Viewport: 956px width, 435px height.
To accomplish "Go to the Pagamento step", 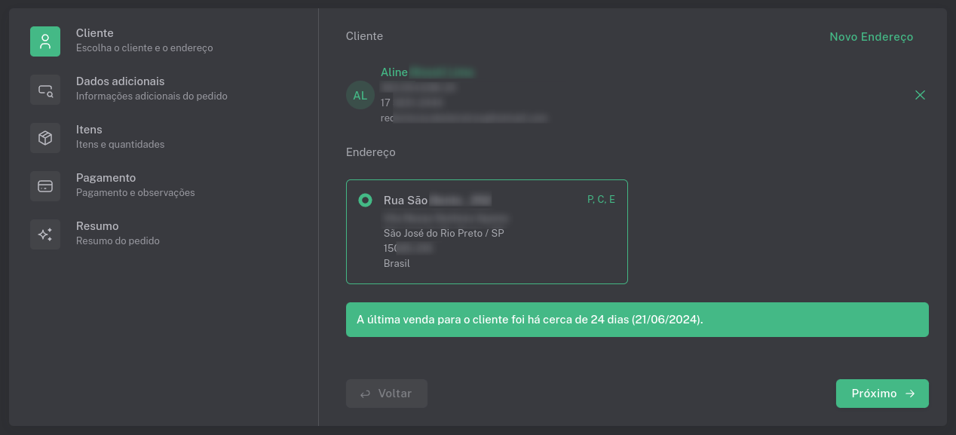I will (x=106, y=177).
